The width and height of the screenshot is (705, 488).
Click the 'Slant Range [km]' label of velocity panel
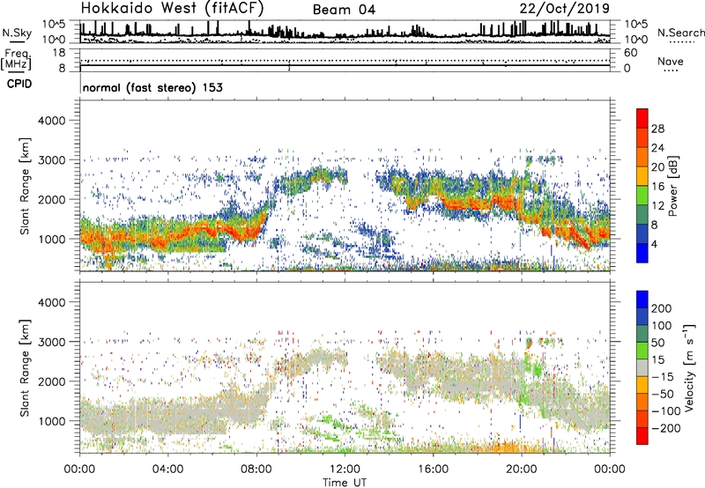pyautogui.click(x=25, y=367)
